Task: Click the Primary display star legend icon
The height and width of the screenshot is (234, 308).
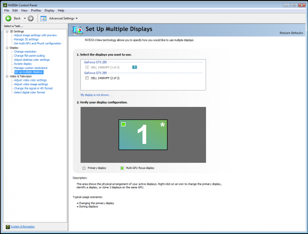Action: pyautogui.click(x=84, y=168)
